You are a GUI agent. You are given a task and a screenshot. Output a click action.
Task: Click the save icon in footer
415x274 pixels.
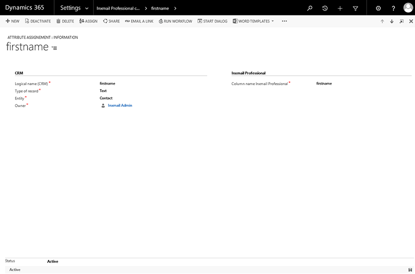pos(410,270)
